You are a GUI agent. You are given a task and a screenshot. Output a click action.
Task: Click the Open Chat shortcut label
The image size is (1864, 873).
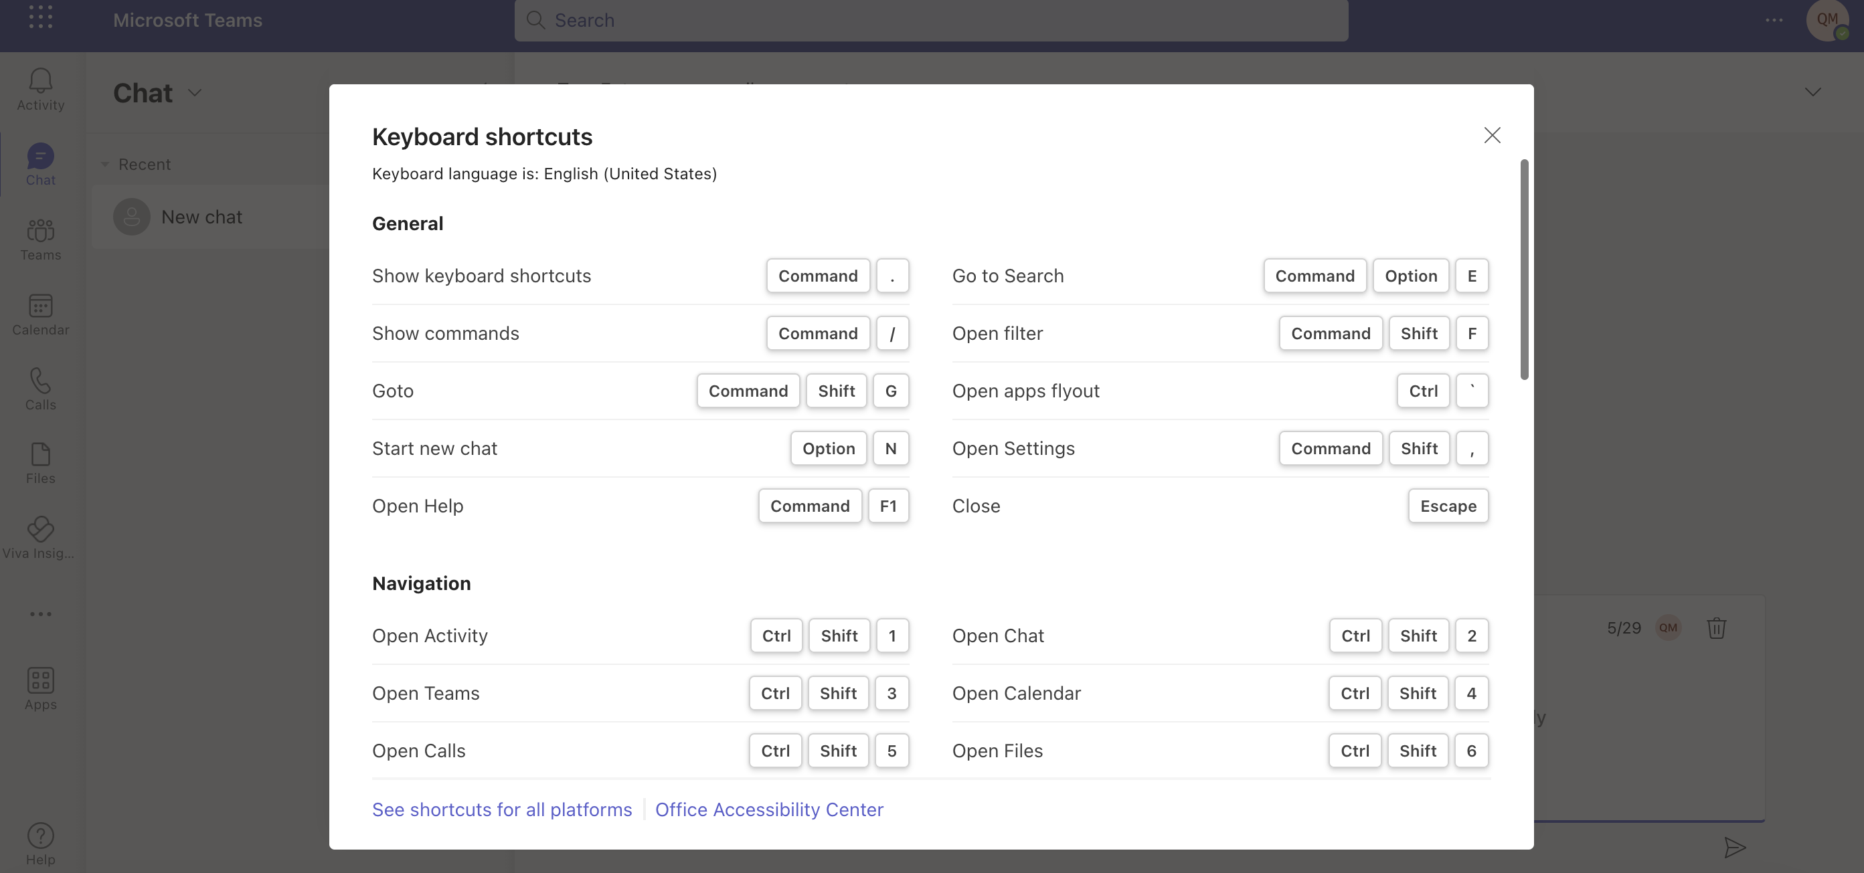[998, 635]
